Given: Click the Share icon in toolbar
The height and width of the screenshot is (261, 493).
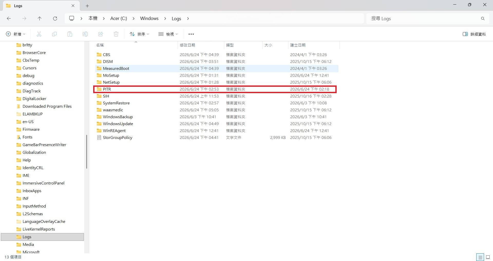Looking at the screenshot, I should pyautogui.click(x=101, y=34).
